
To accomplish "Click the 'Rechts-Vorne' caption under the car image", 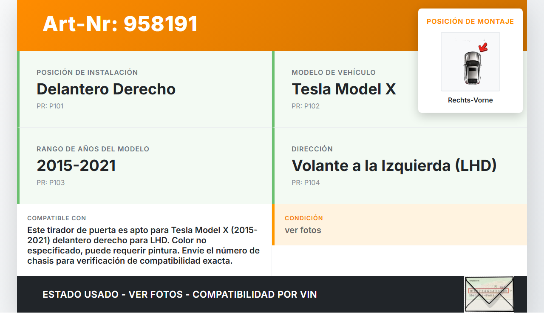I will [470, 100].
